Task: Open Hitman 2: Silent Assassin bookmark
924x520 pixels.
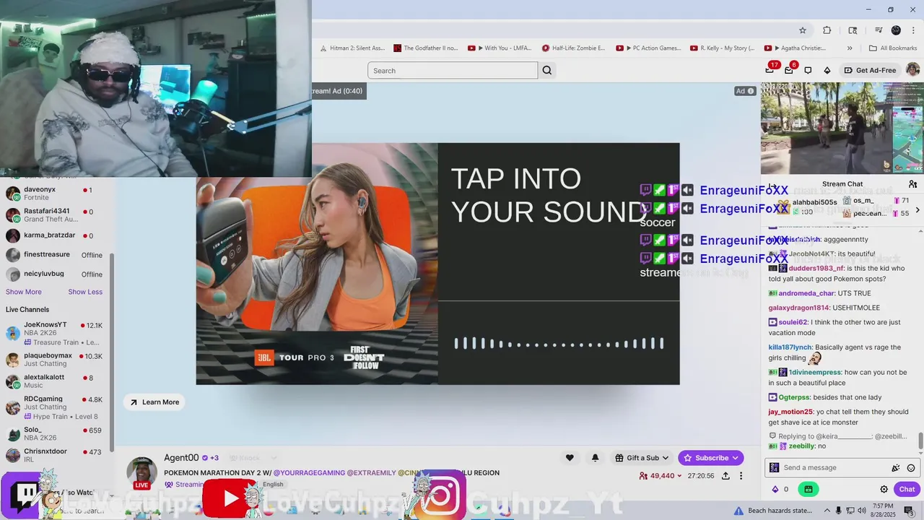Action: (352, 48)
